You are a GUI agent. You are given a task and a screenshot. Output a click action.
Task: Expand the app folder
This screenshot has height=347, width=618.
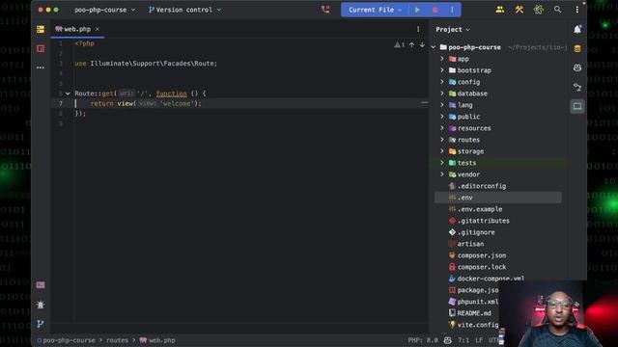coord(442,59)
